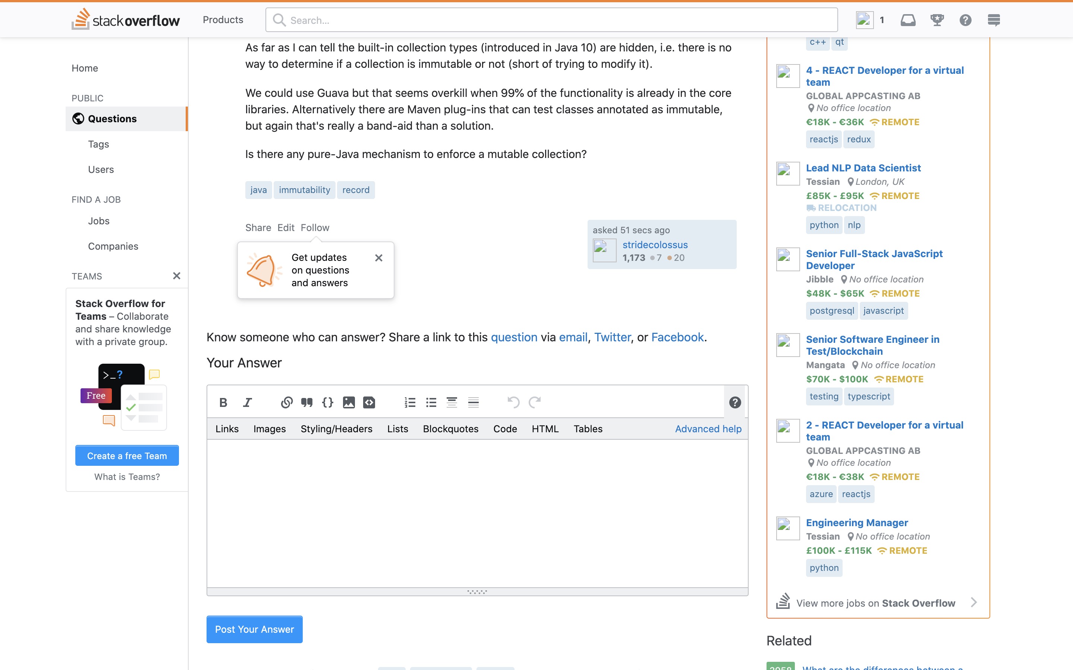Click the Bold formatting icon

click(x=223, y=402)
